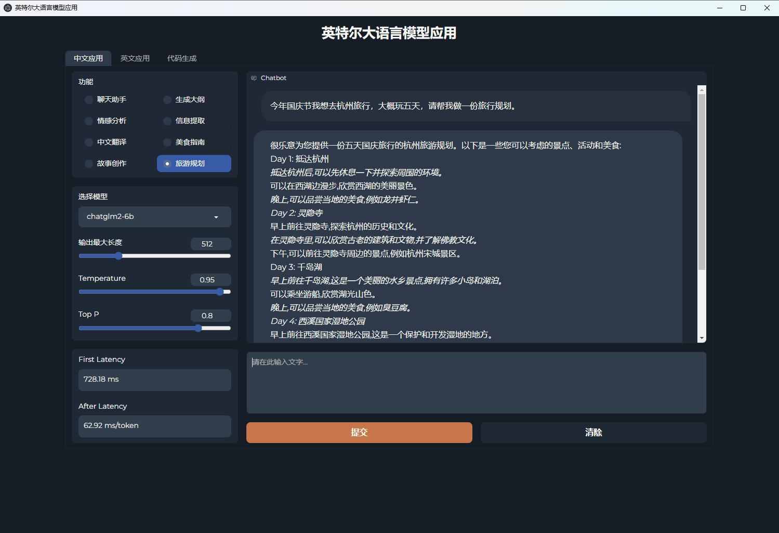Close the application window

[x=767, y=8]
